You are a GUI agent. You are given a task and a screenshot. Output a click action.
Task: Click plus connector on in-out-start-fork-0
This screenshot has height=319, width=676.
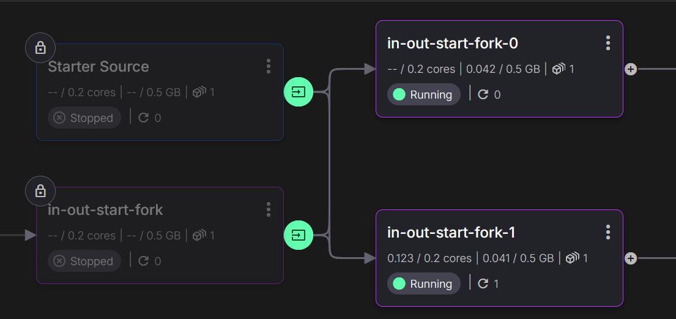click(x=631, y=69)
